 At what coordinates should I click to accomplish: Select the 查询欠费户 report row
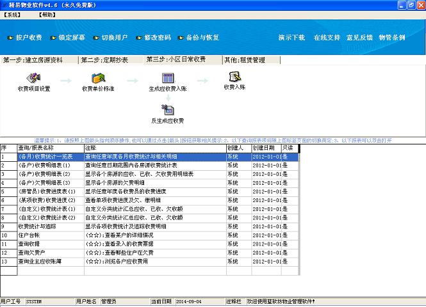149,253
